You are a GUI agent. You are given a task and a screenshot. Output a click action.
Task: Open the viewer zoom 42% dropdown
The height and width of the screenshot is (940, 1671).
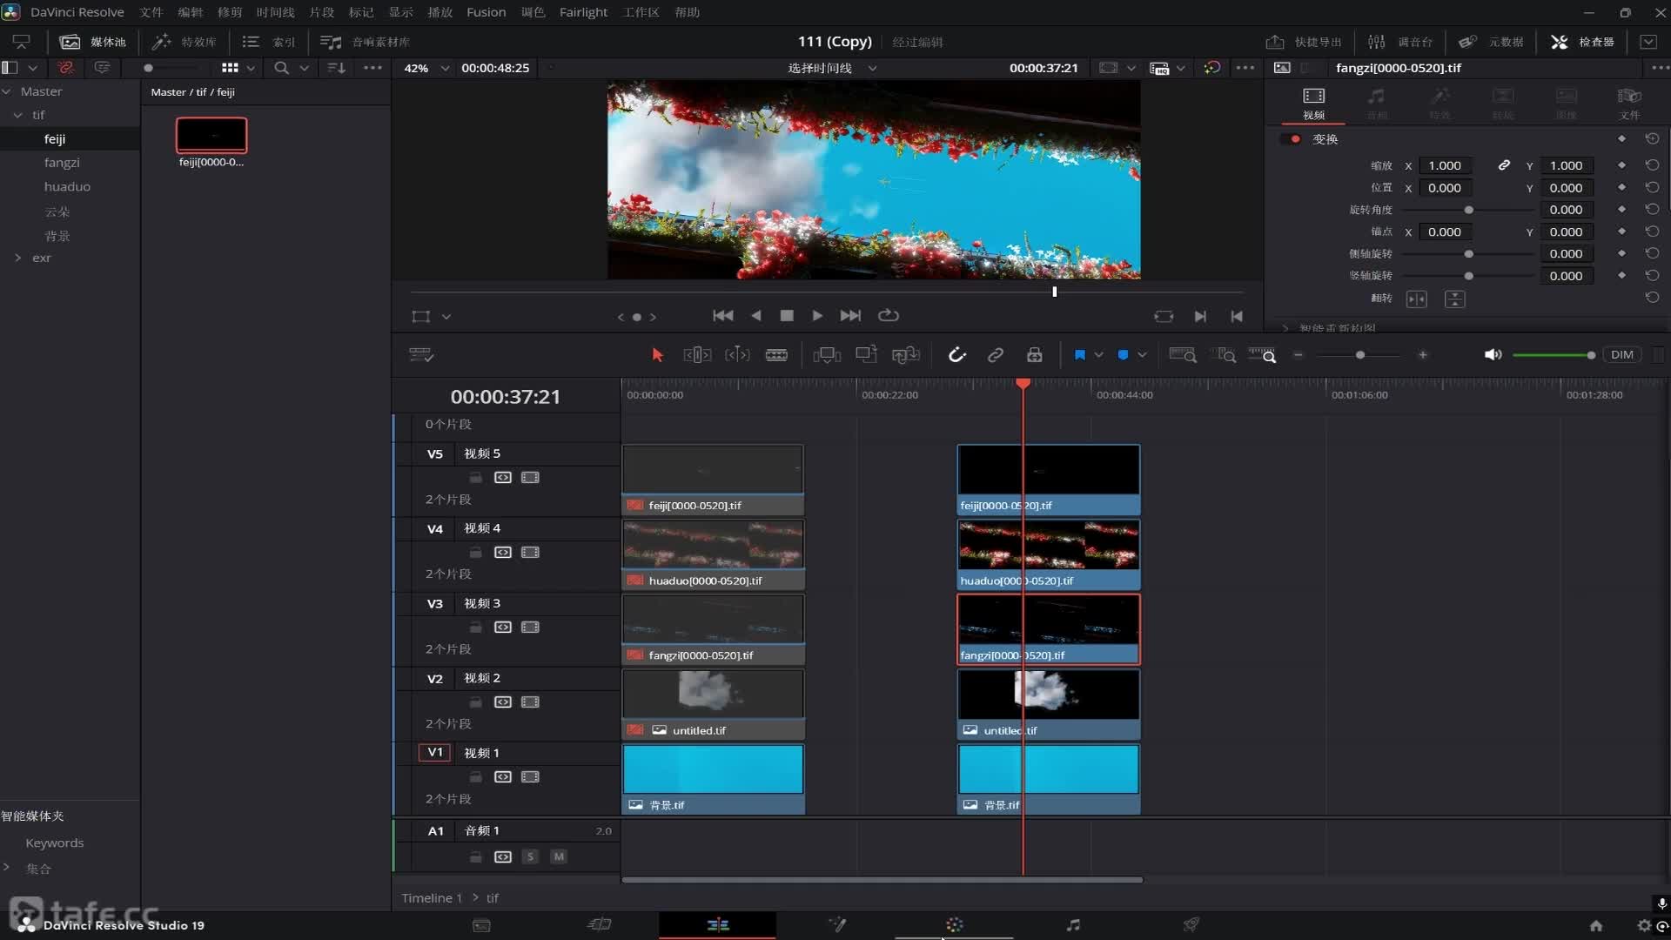426,68
